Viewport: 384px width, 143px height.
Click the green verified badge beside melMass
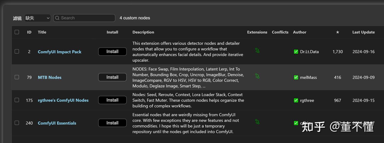(x=296, y=77)
